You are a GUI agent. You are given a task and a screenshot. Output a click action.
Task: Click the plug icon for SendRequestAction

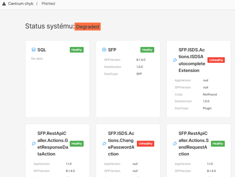[x=175, y=144]
